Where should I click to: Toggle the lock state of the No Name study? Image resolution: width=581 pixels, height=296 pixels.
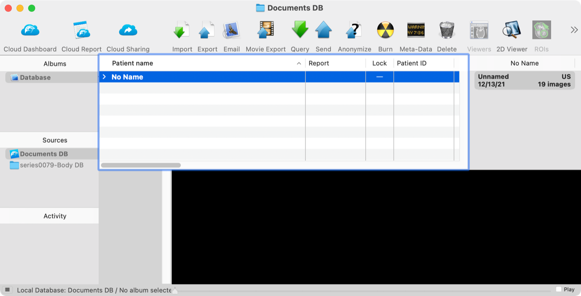click(379, 77)
